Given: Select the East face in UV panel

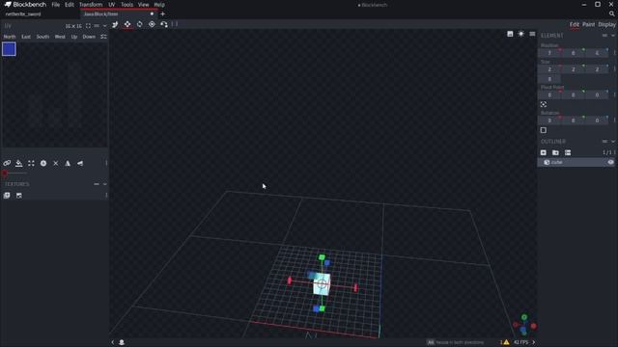Looking at the screenshot, I should [26, 37].
